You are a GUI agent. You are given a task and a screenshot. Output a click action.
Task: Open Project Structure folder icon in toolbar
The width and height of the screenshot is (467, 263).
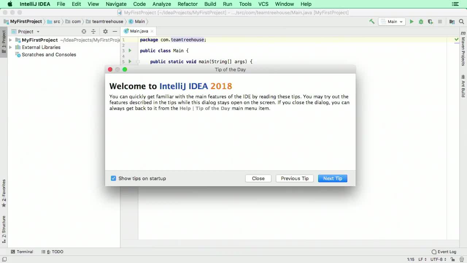(452, 22)
